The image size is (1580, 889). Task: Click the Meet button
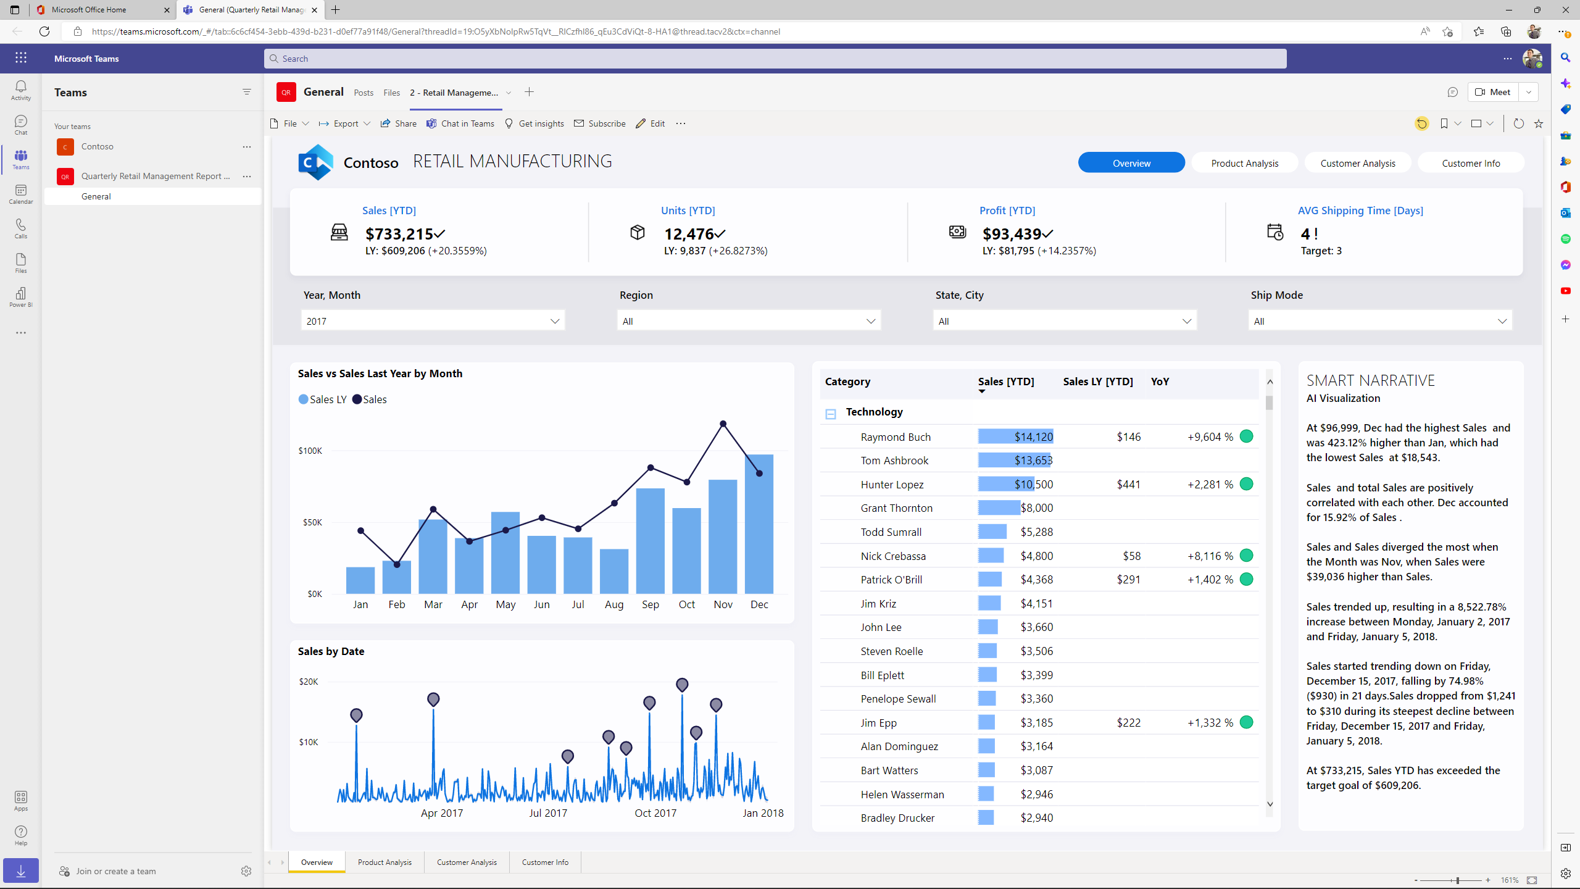1492,92
